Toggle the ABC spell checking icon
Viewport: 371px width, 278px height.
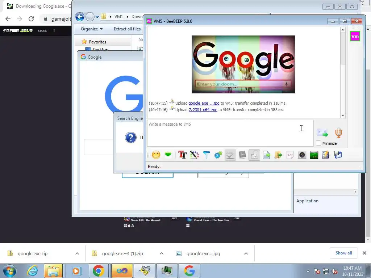tap(230, 155)
